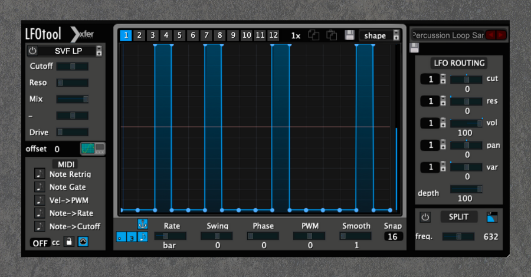Copy the current LFO graph
The image size is (531, 277).
coord(314,35)
